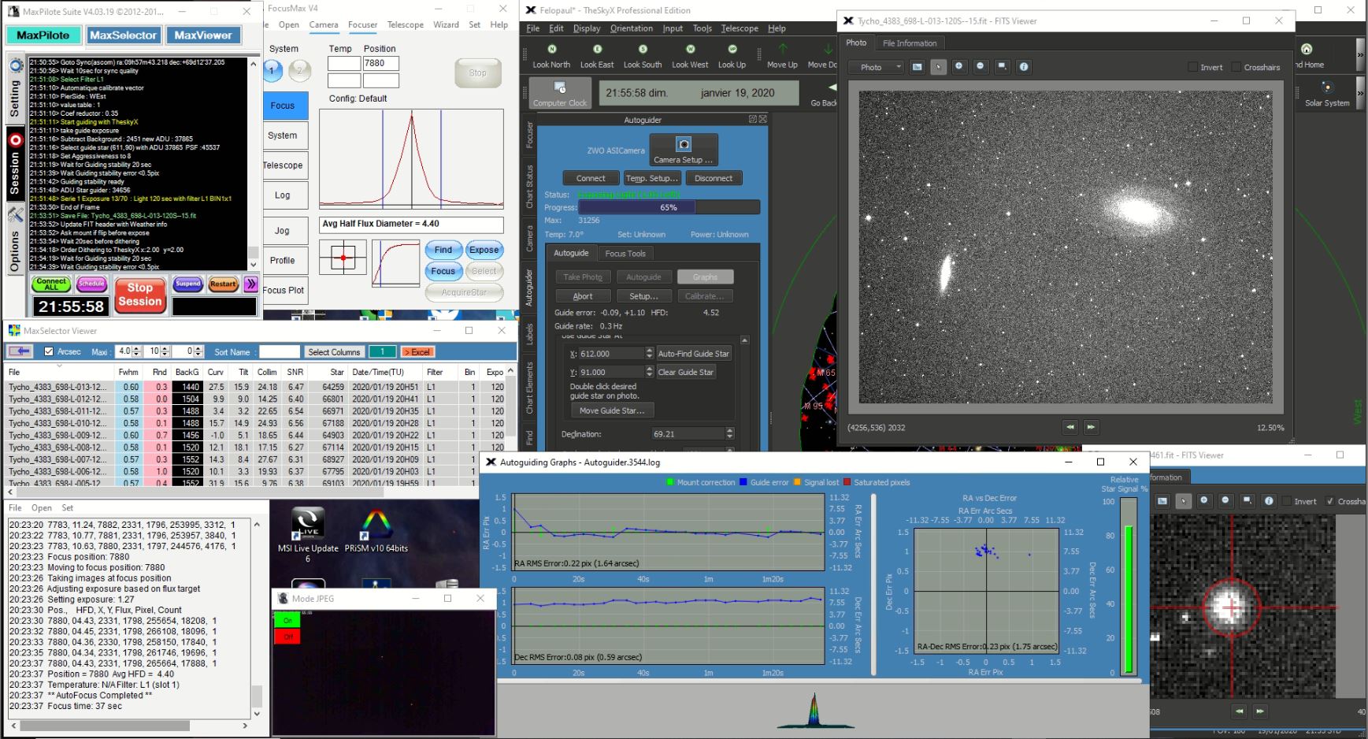Select System 1 radio button in FocusMax
The image size is (1368, 739).
click(272, 70)
